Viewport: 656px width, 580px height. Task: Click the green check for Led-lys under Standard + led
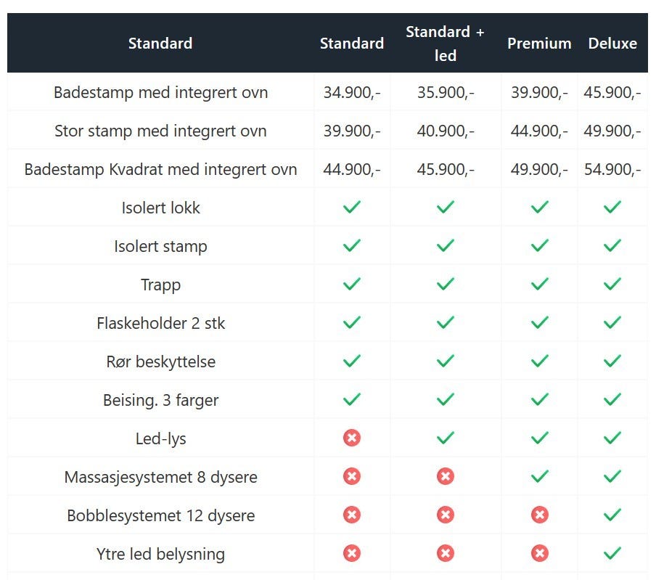(446, 438)
